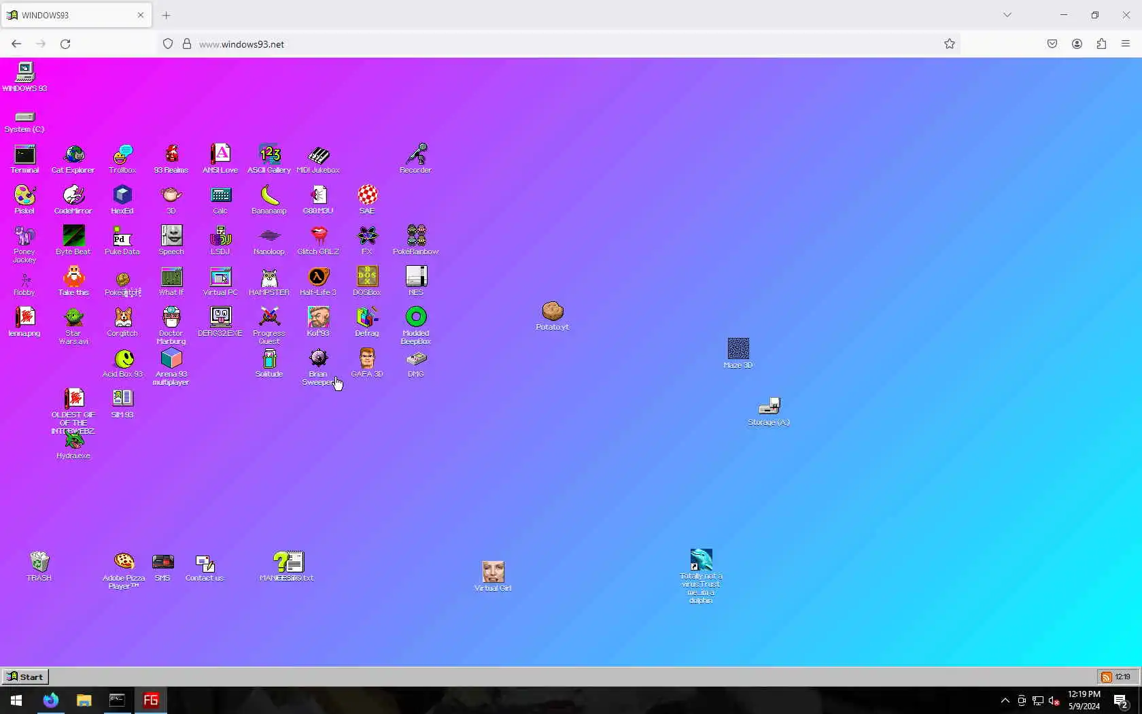Open the browser account profile icon

coord(1077,44)
